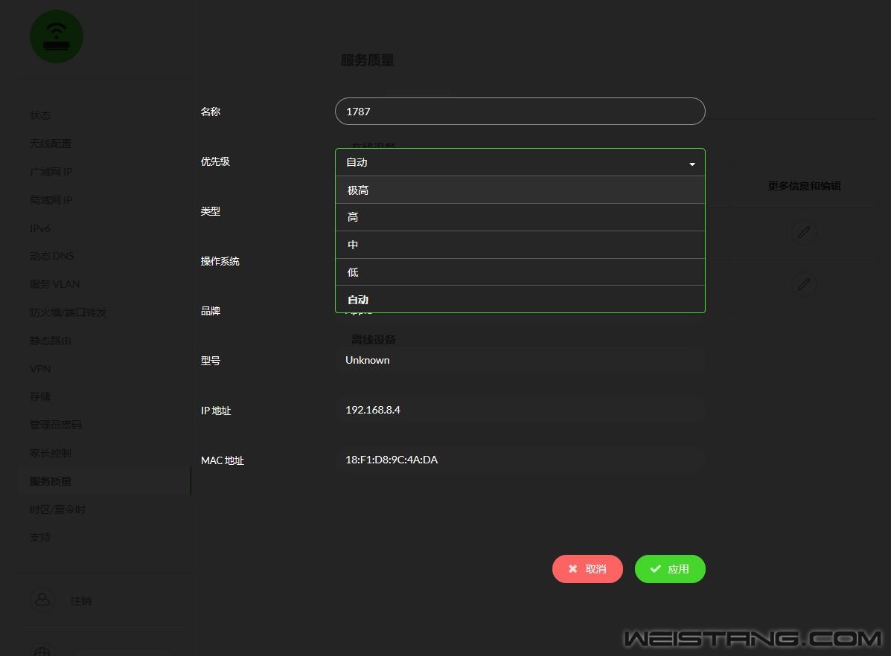The width and height of the screenshot is (891, 656).
Task: Click the router Wi-Fi logo icon
Action: [56, 36]
